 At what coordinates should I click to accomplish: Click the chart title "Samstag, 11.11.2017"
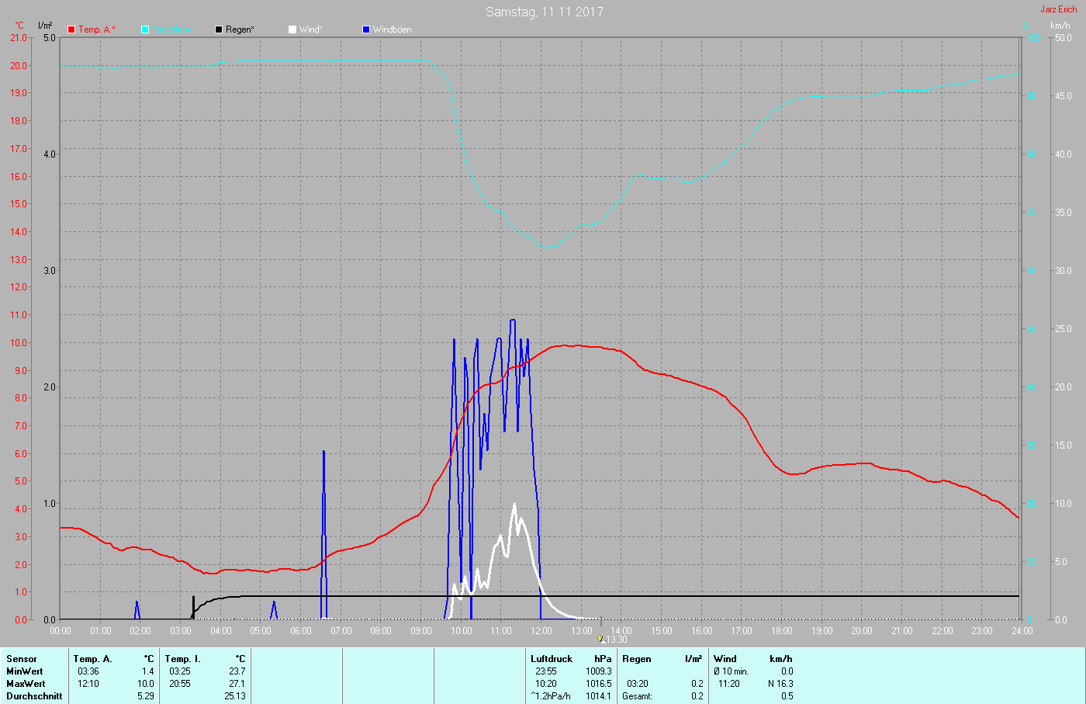tap(545, 12)
